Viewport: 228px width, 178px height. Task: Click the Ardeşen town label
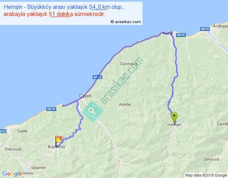tap(219, 26)
